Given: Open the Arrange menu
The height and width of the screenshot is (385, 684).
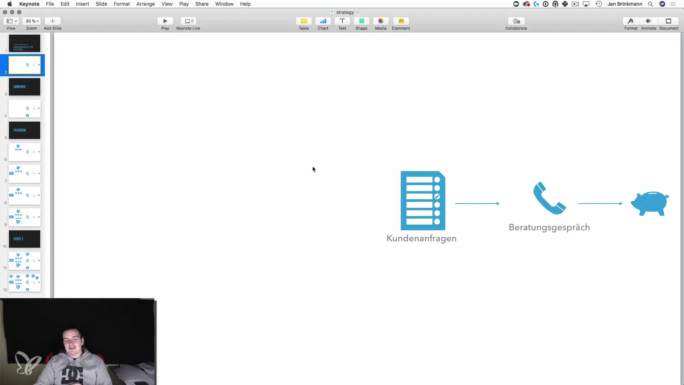Looking at the screenshot, I should [x=145, y=4].
